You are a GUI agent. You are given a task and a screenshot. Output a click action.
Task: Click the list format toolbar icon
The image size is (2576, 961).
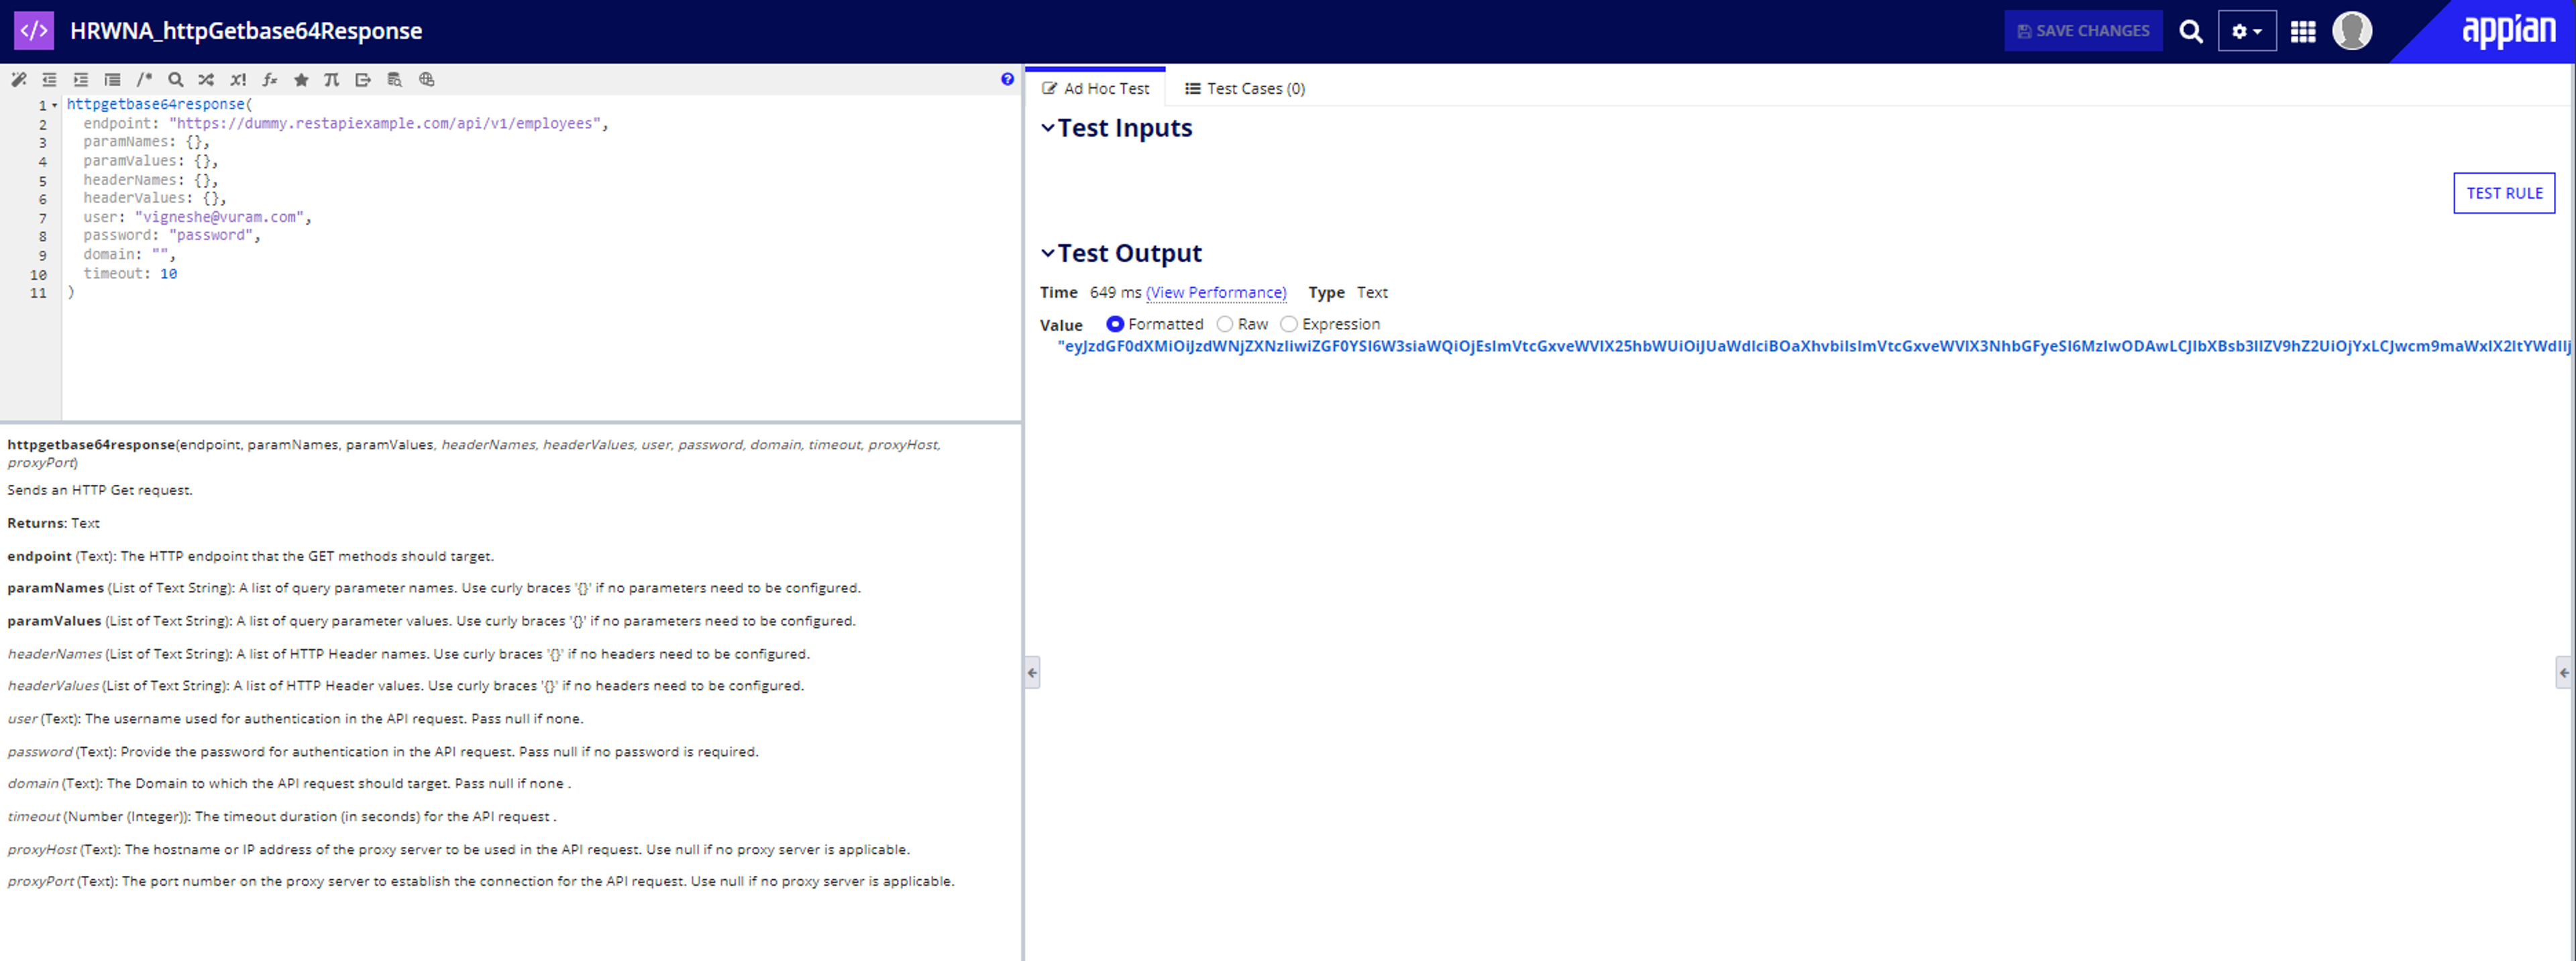coord(112,80)
